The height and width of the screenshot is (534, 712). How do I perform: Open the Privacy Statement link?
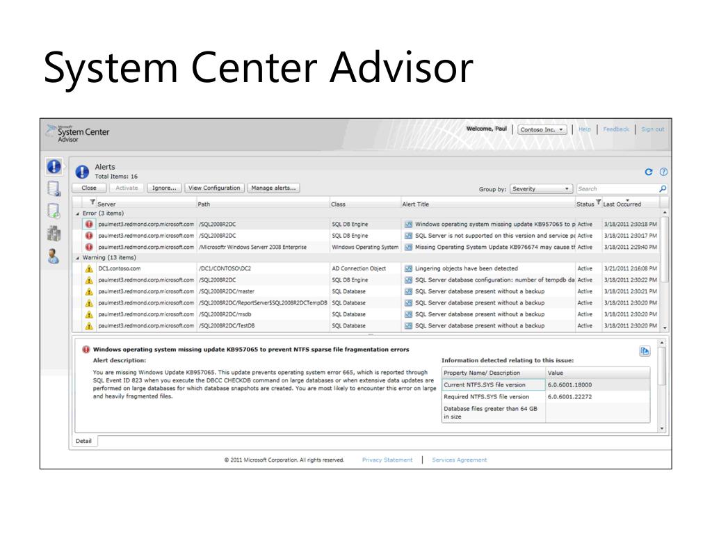387,460
